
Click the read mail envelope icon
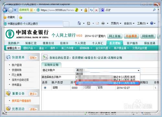[x=98, y=23]
